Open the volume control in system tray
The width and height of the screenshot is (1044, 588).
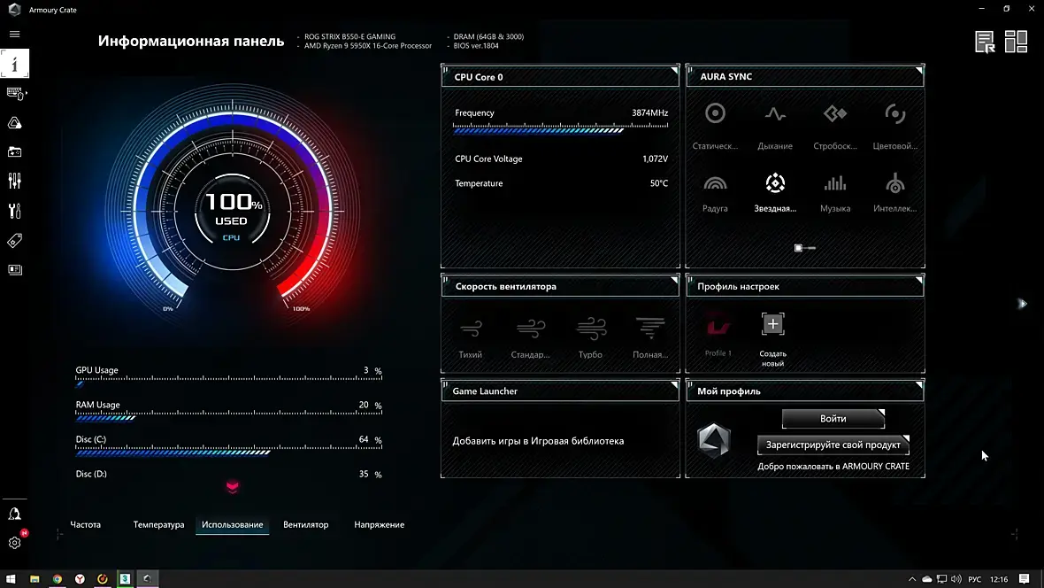click(956, 579)
